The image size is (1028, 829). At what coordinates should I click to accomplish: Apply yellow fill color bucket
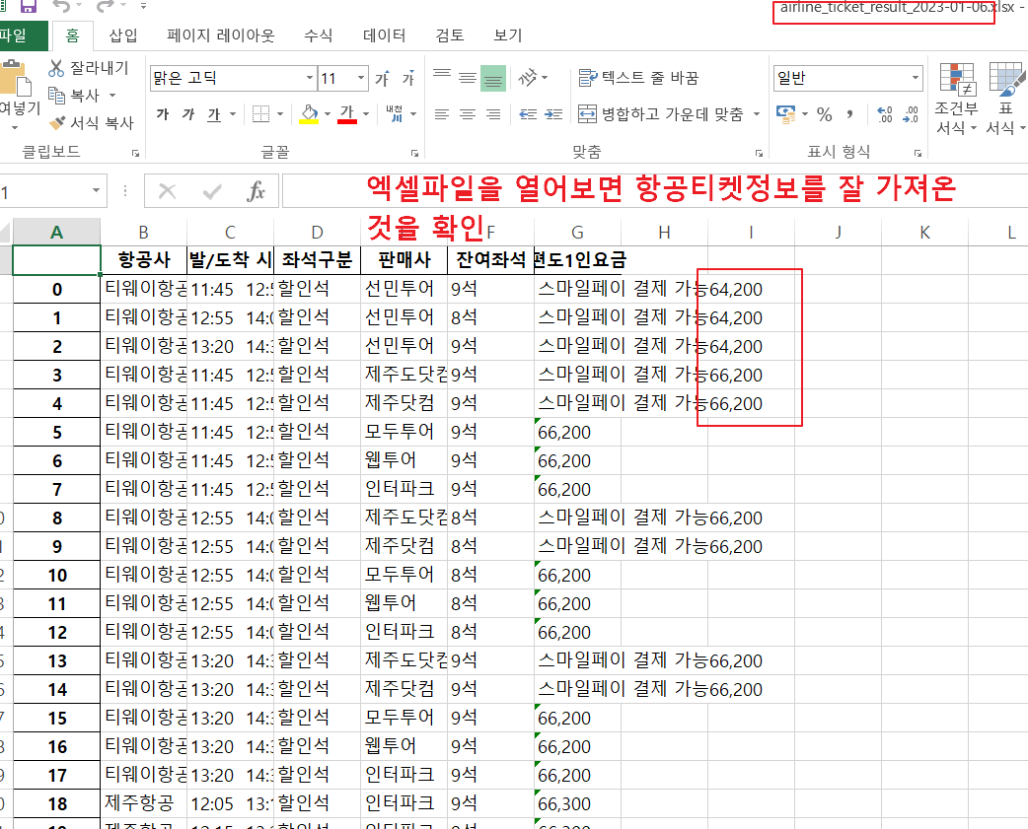click(x=309, y=114)
